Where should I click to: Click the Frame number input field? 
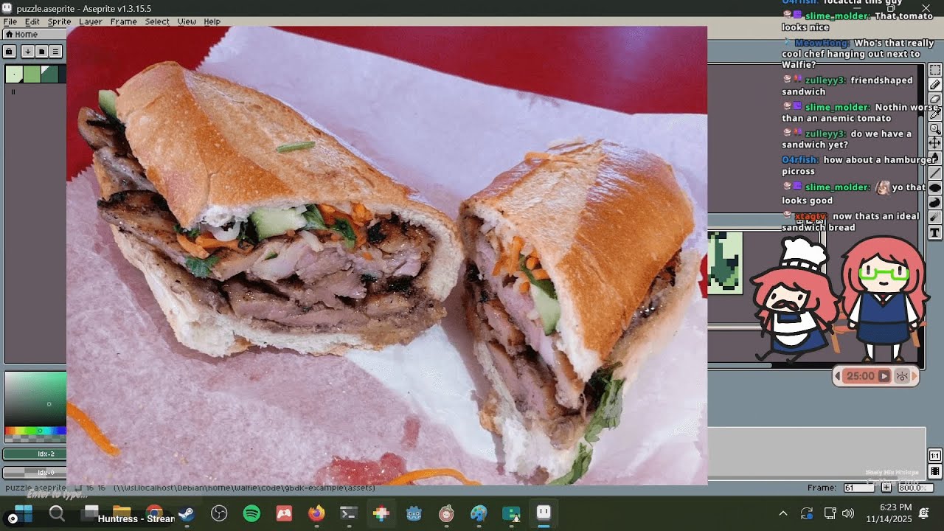coord(858,487)
